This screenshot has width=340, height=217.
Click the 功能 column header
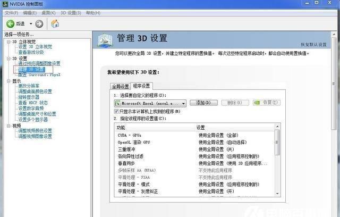tap(155, 128)
